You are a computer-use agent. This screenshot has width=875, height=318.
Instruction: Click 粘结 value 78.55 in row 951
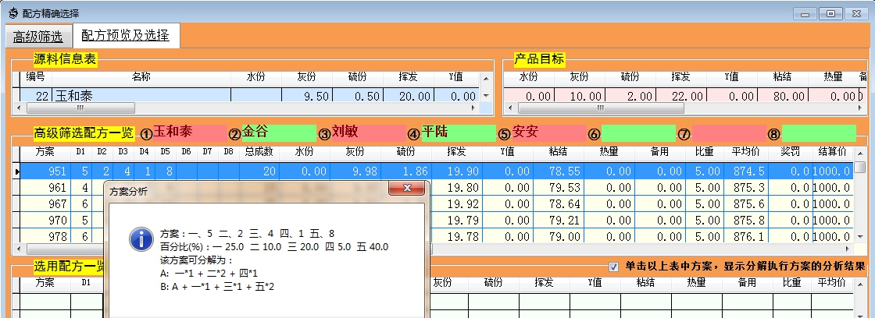pos(558,171)
